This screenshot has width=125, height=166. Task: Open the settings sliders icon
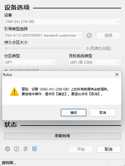(x=26, y=149)
